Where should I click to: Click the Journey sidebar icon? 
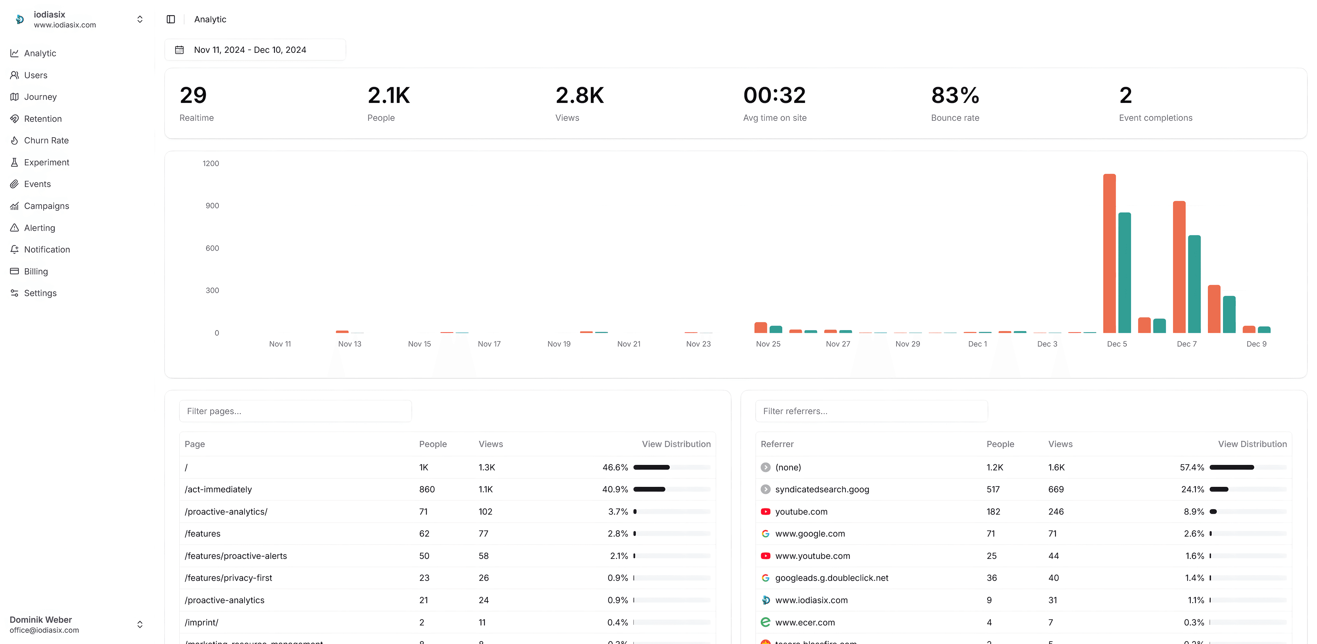point(14,97)
